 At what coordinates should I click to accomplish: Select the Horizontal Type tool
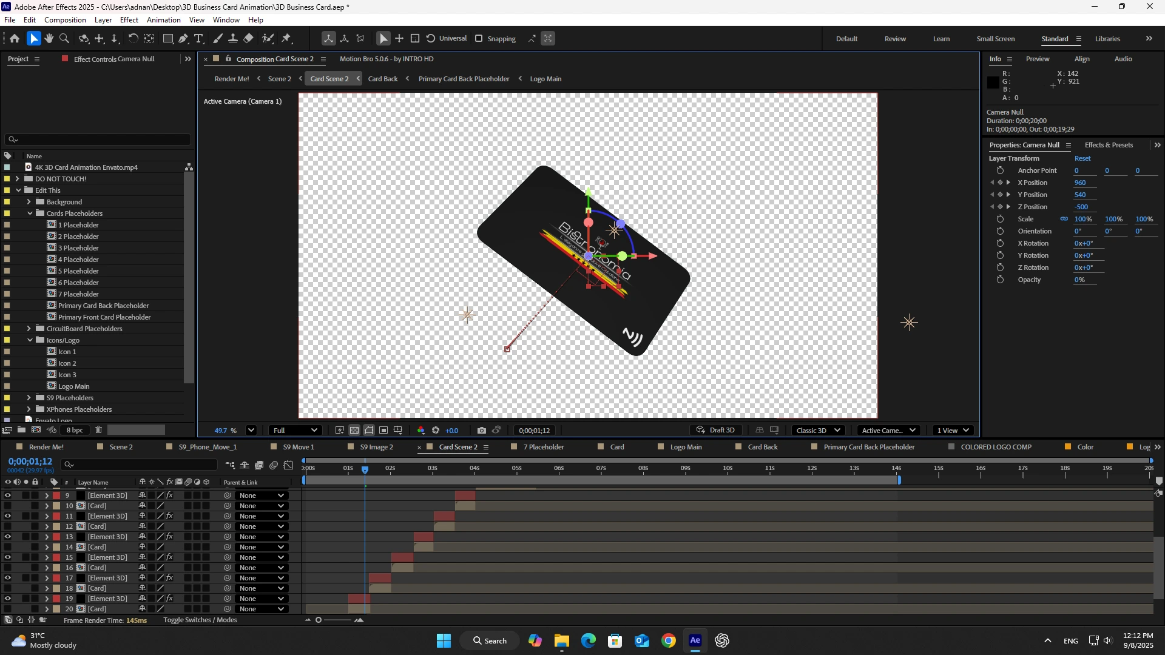coord(198,39)
